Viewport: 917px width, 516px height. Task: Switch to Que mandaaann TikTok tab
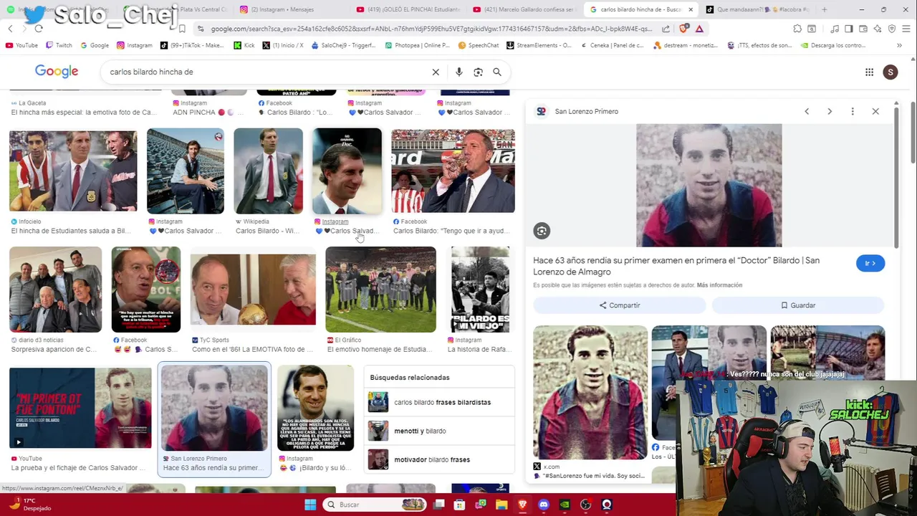point(758,9)
